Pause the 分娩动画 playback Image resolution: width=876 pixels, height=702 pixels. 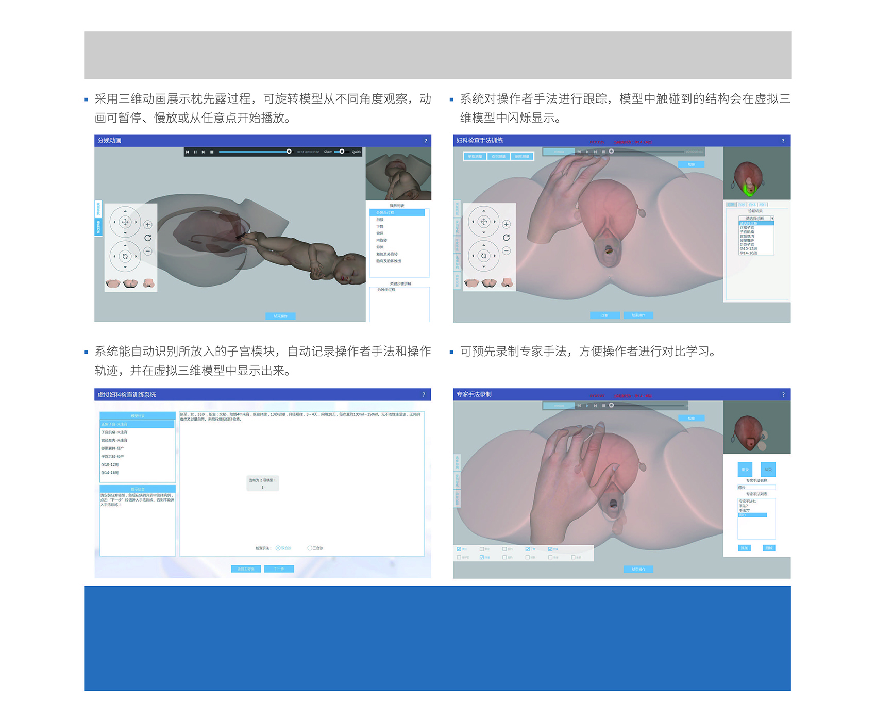[195, 152]
